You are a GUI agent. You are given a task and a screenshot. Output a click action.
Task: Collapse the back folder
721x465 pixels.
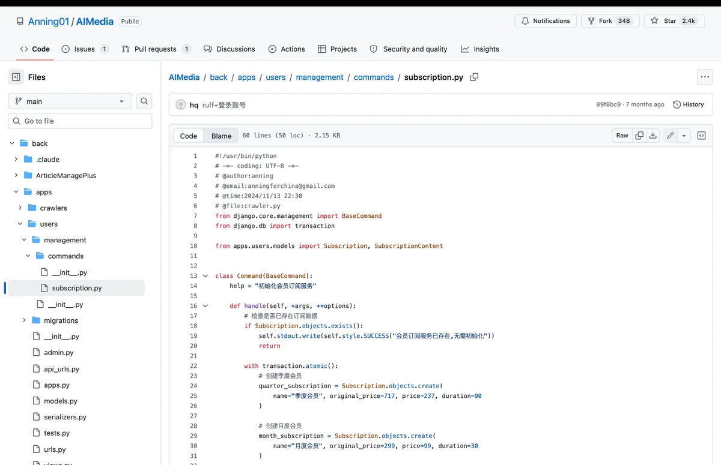tap(12, 143)
